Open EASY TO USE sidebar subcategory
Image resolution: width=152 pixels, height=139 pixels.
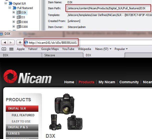click(21, 121)
